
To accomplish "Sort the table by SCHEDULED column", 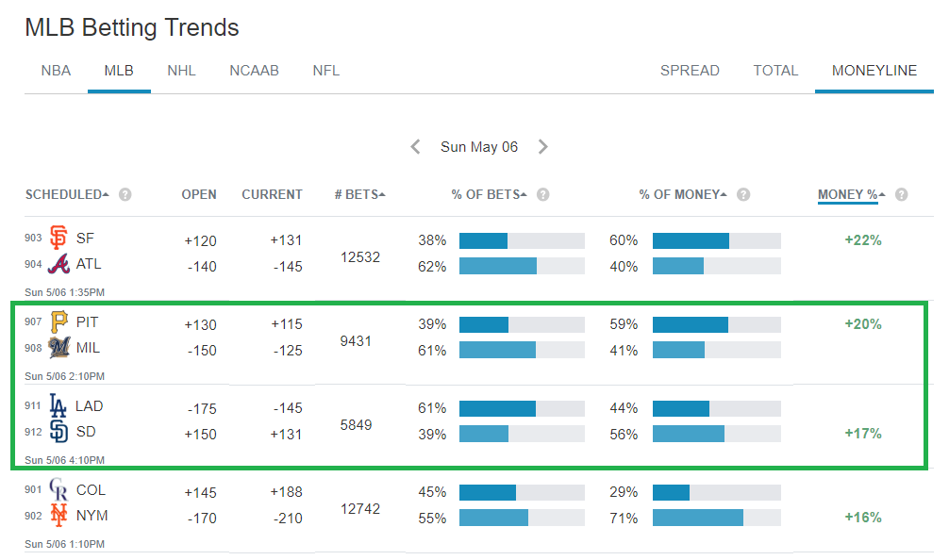I will 67,195.
